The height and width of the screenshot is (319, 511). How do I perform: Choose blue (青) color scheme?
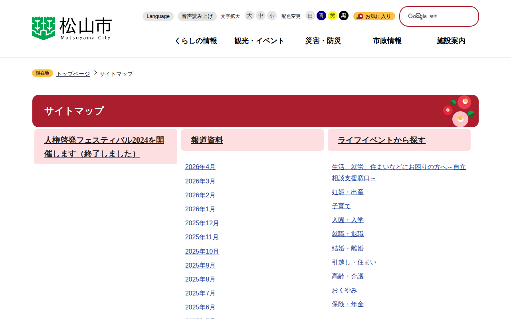(x=321, y=16)
